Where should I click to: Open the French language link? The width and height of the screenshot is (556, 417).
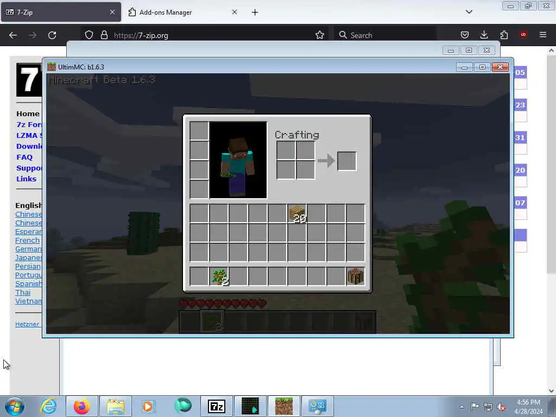click(x=27, y=241)
